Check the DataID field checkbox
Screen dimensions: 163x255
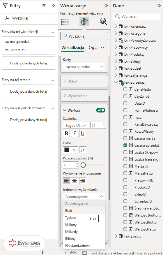pos(125,103)
